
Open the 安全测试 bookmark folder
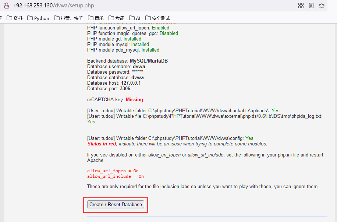point(157,18)
